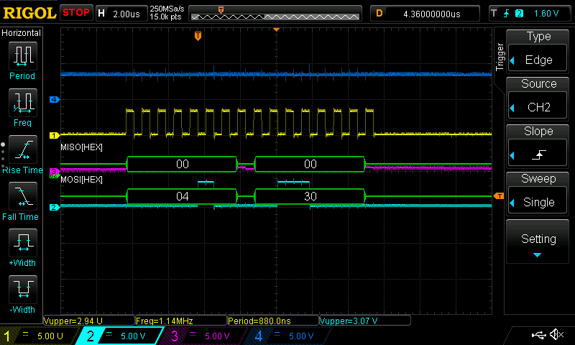
Task: Click the channel 4 blue ground marker
Action: pos(55,99)
